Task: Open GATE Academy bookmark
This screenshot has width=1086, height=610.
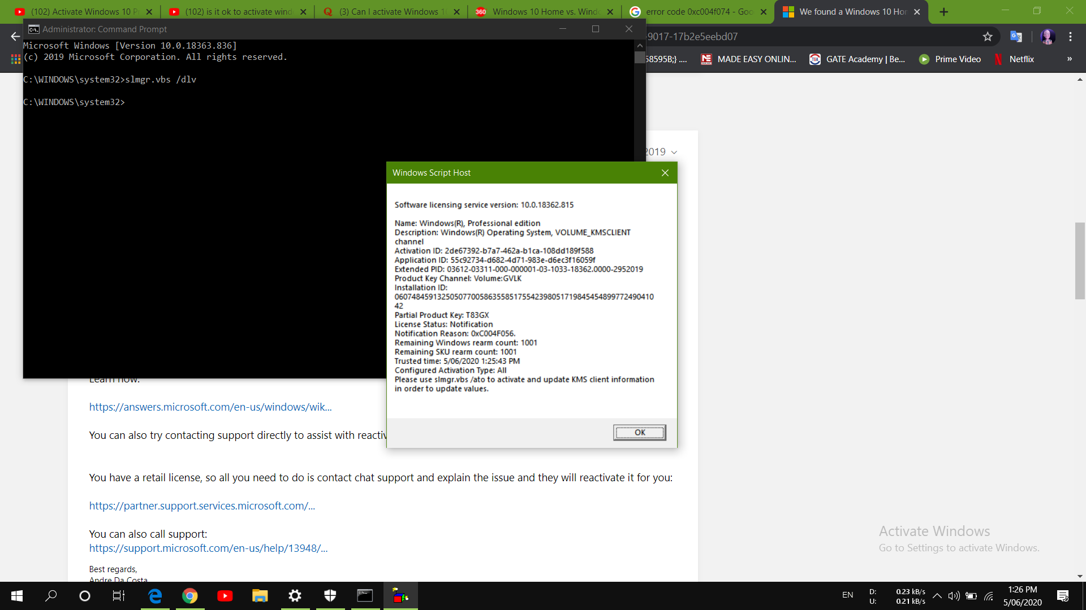Action: (857, 59)
